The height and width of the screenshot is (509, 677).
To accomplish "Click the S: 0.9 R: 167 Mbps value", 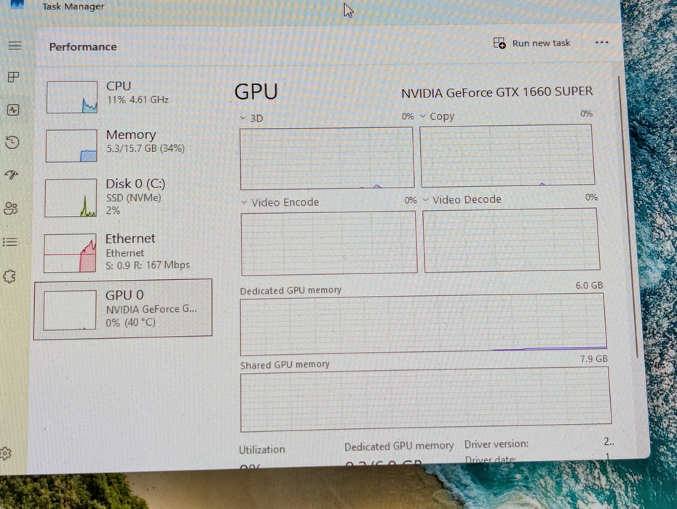I will coord(148,265).
